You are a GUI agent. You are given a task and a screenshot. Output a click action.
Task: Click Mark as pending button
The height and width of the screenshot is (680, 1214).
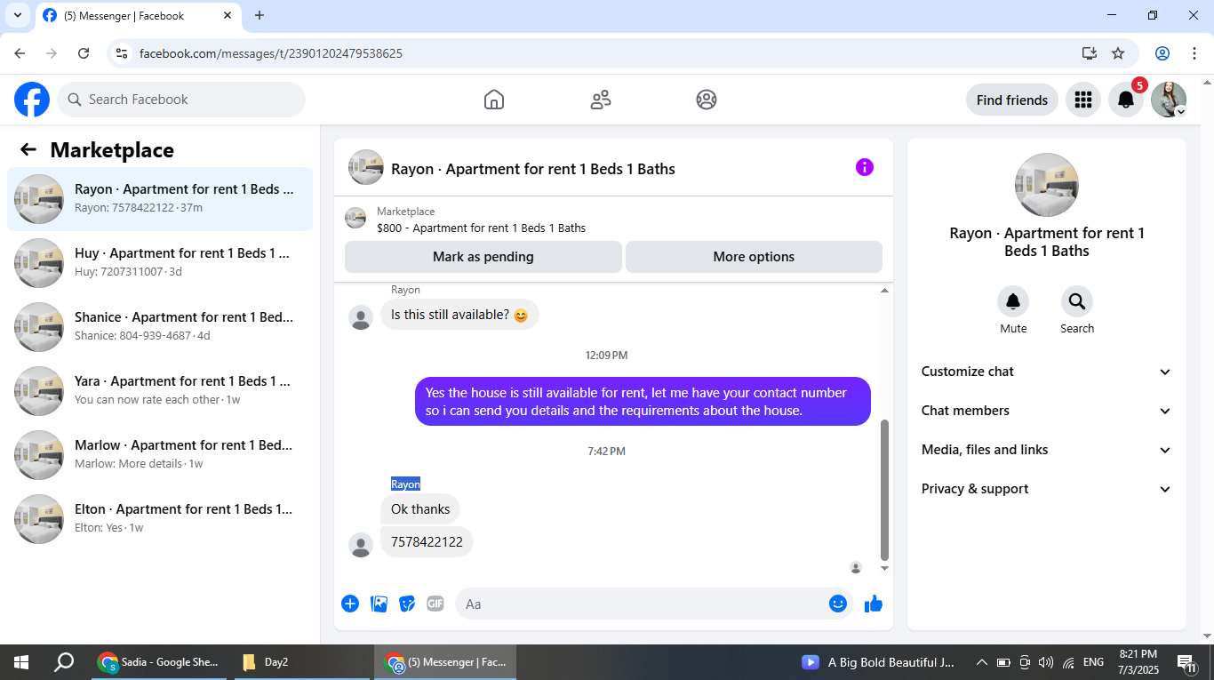coord(483,257)
